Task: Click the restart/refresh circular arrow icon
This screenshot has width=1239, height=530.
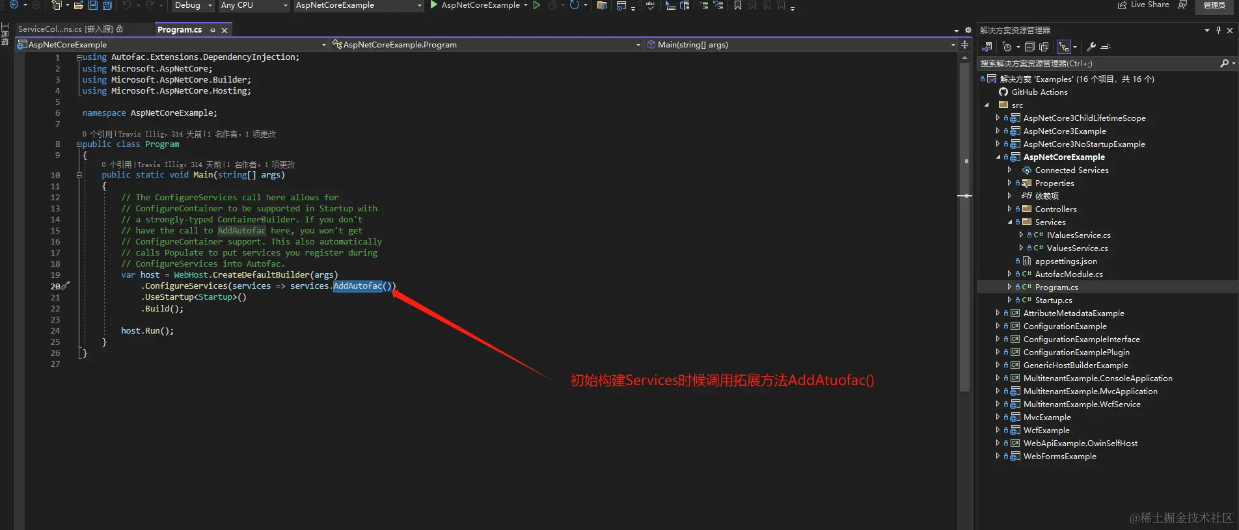Action: (575, 5)
